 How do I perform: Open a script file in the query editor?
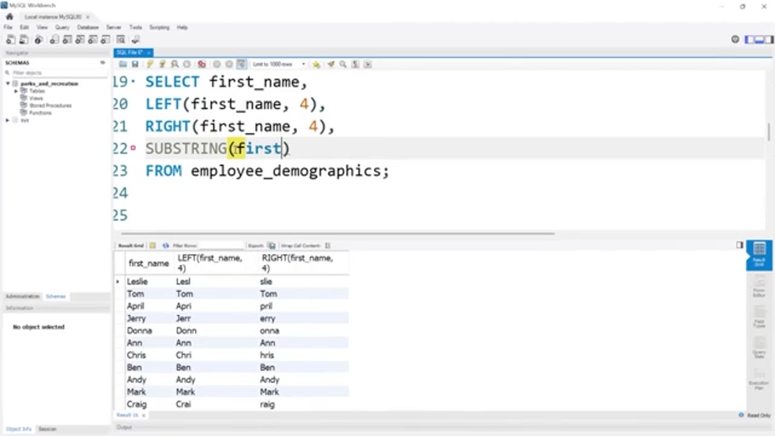123,64
